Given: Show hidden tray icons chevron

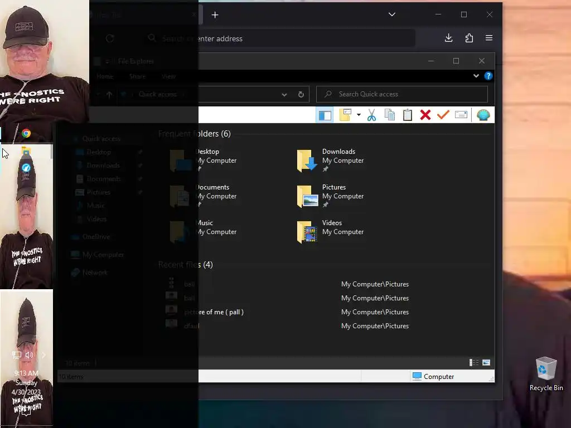Looking at the screenshot, I should tap(43, 355).
